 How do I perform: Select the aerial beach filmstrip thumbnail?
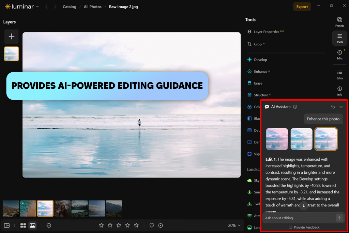(28, 208)
